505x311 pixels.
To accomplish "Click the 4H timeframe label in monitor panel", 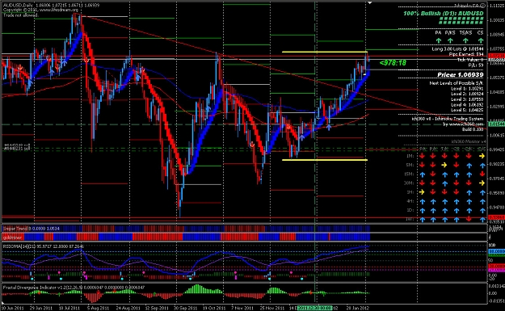I will 410,201.
